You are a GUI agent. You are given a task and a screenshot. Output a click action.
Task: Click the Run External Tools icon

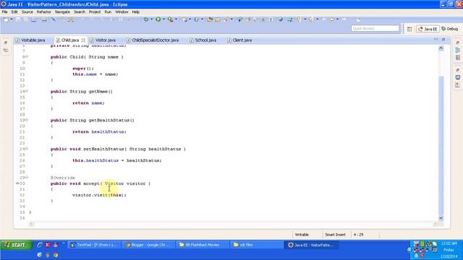[171, 19]
